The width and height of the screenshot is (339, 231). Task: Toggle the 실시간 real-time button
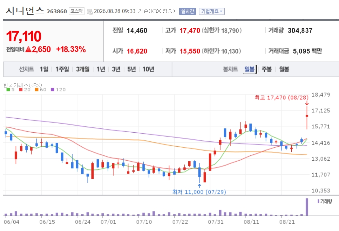point(188,11)
